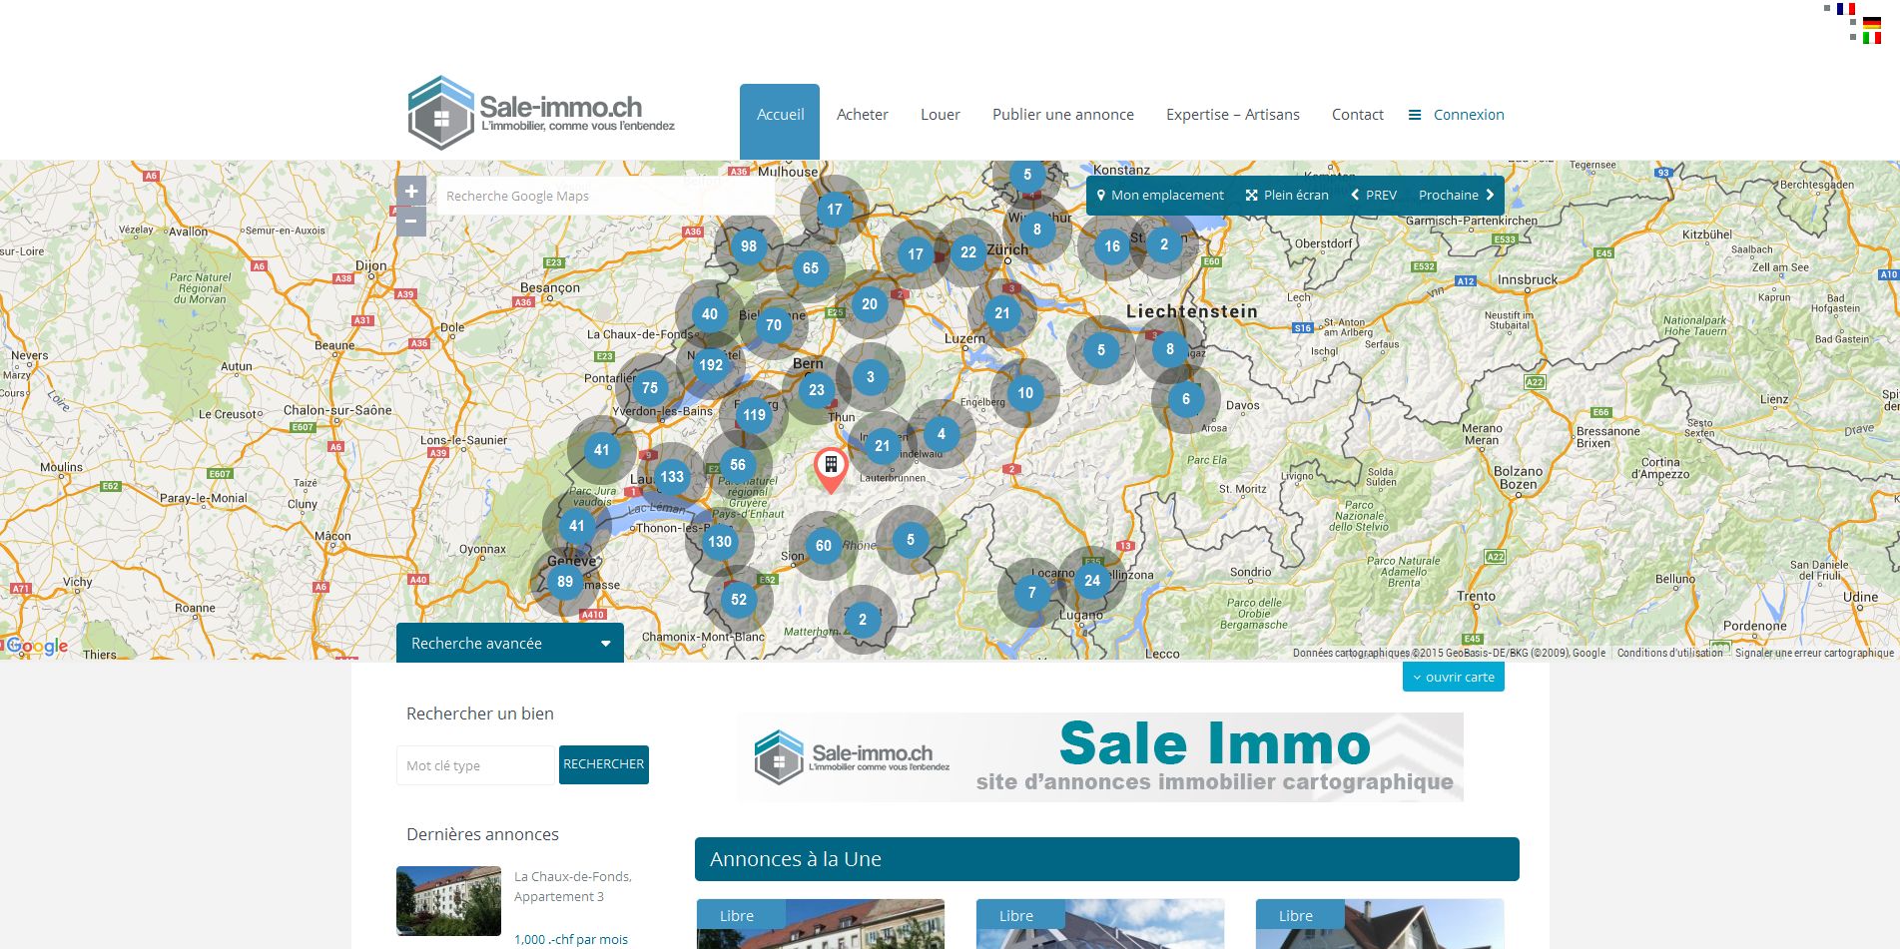Viewport: 1900px width, 949px height.
Task: Open map cluster marker 24 near Bellinzona
Action: (1092, 581)
